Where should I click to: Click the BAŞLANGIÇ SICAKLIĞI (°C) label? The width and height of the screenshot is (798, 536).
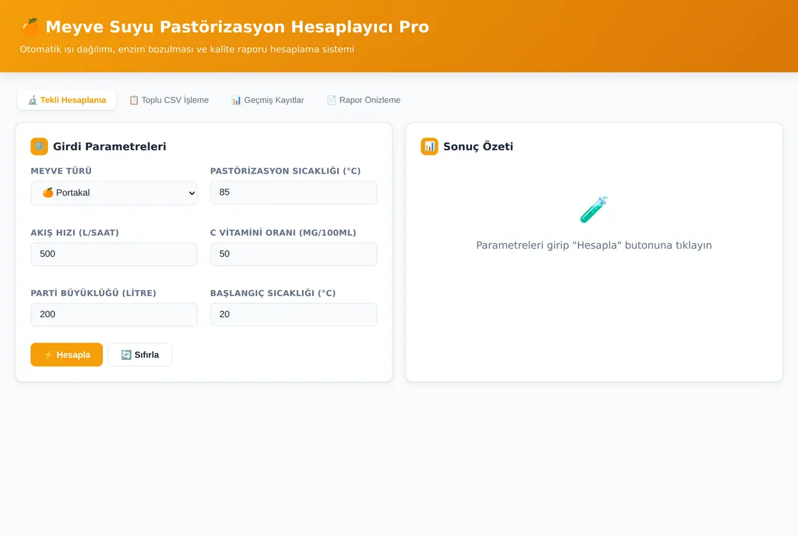[273, 293]
